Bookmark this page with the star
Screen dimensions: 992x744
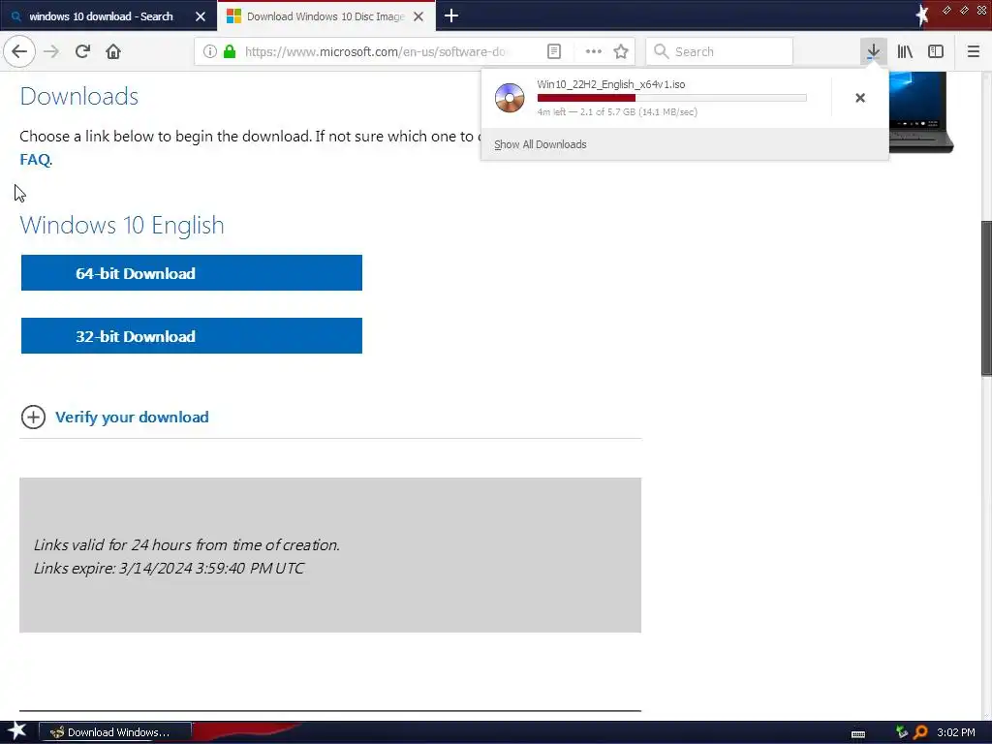pyautogui.click(x=621, y=51)
